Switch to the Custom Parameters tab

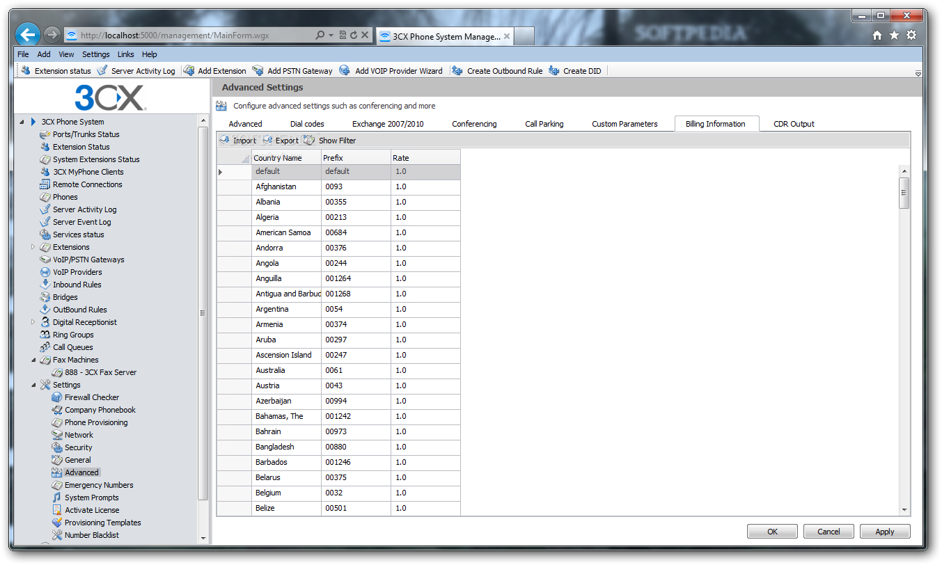pyautogui.click(x=625, y=124)
